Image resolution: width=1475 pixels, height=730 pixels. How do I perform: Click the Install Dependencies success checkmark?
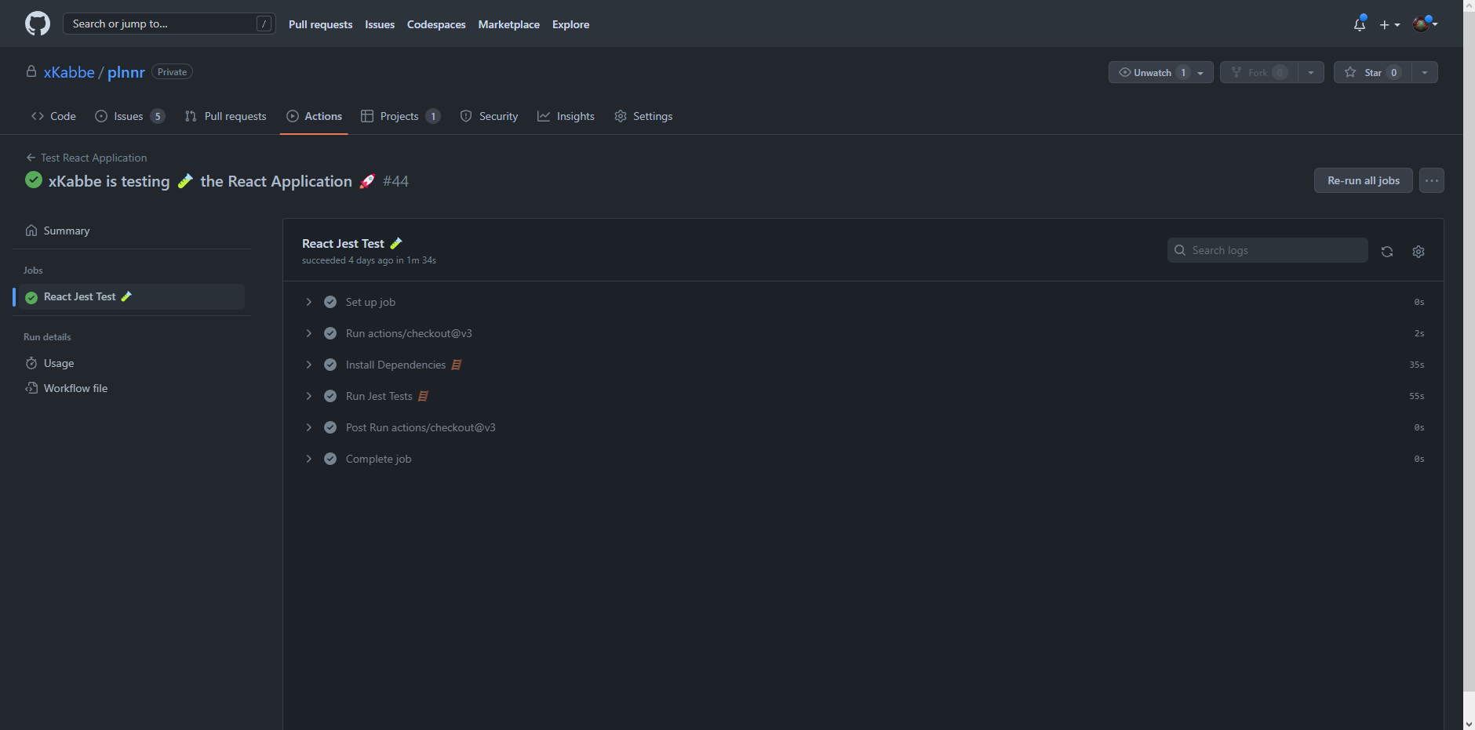coord(330,365)
